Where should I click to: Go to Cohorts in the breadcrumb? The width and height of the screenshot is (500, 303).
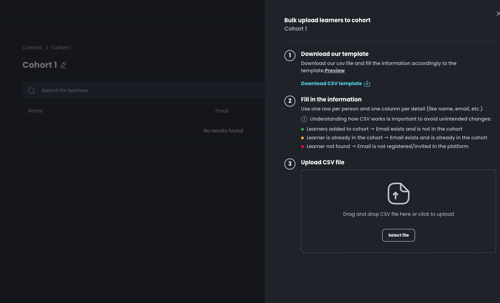click(x=32, y=48)
